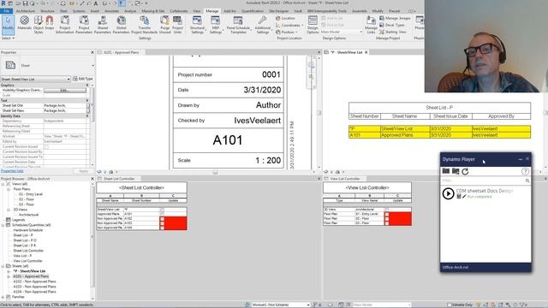Open the Dynamo Player help
Screen dimensions: 548x308
(525, 171)
